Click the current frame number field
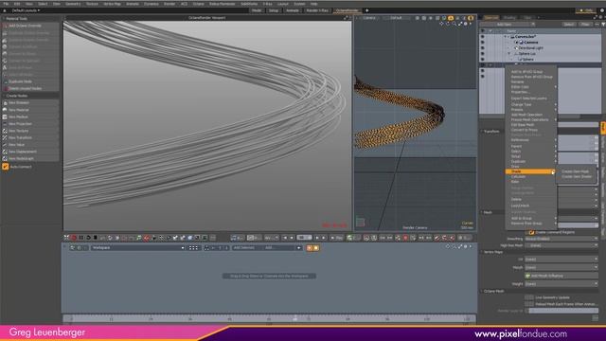606x341 pixels. coord(304,238)
